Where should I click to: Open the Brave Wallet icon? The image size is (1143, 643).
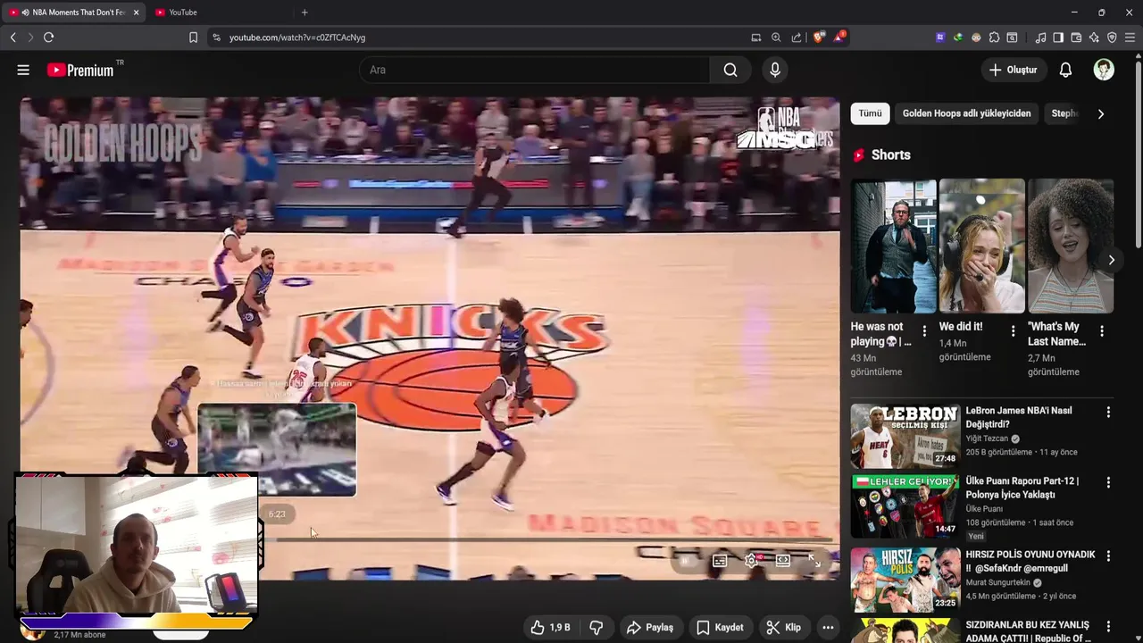[1076, 38]
